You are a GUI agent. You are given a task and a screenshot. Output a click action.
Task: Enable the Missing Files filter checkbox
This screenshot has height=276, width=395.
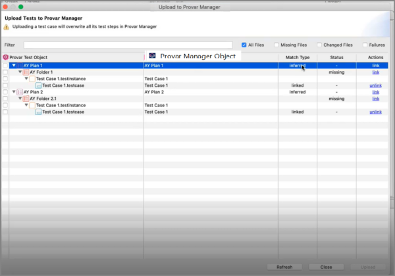276,45
